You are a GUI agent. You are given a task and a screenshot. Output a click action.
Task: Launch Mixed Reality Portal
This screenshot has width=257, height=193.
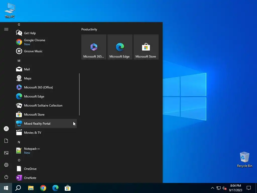(x=46, y=123)
